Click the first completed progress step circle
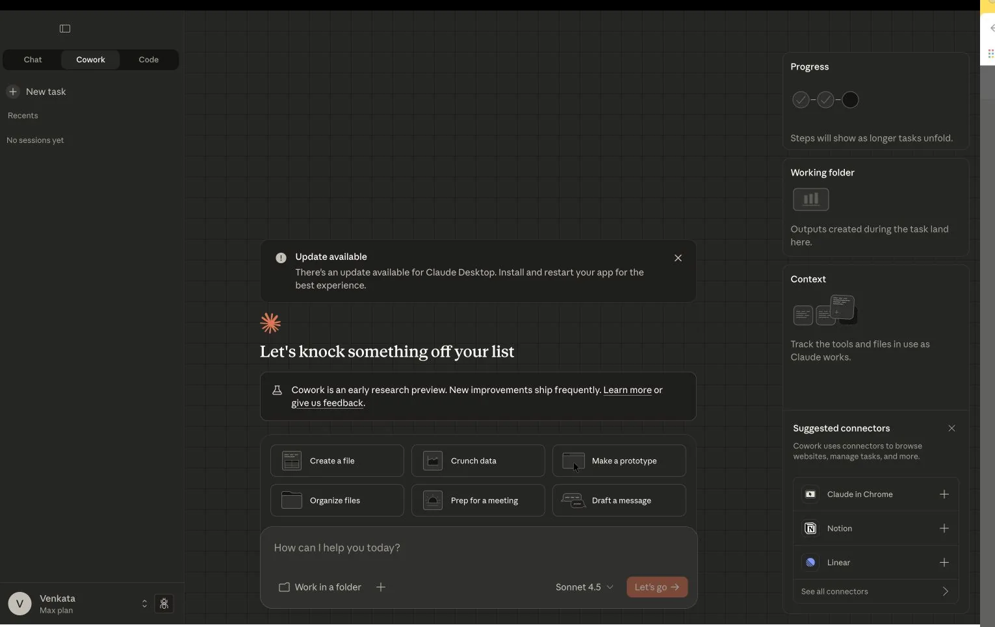995x627 pixels. pos(801,100)
